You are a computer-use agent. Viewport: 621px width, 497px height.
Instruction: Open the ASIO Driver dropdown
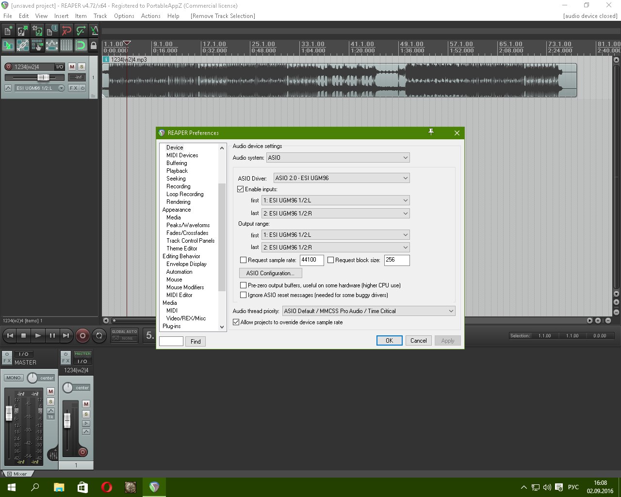[342, 178]
